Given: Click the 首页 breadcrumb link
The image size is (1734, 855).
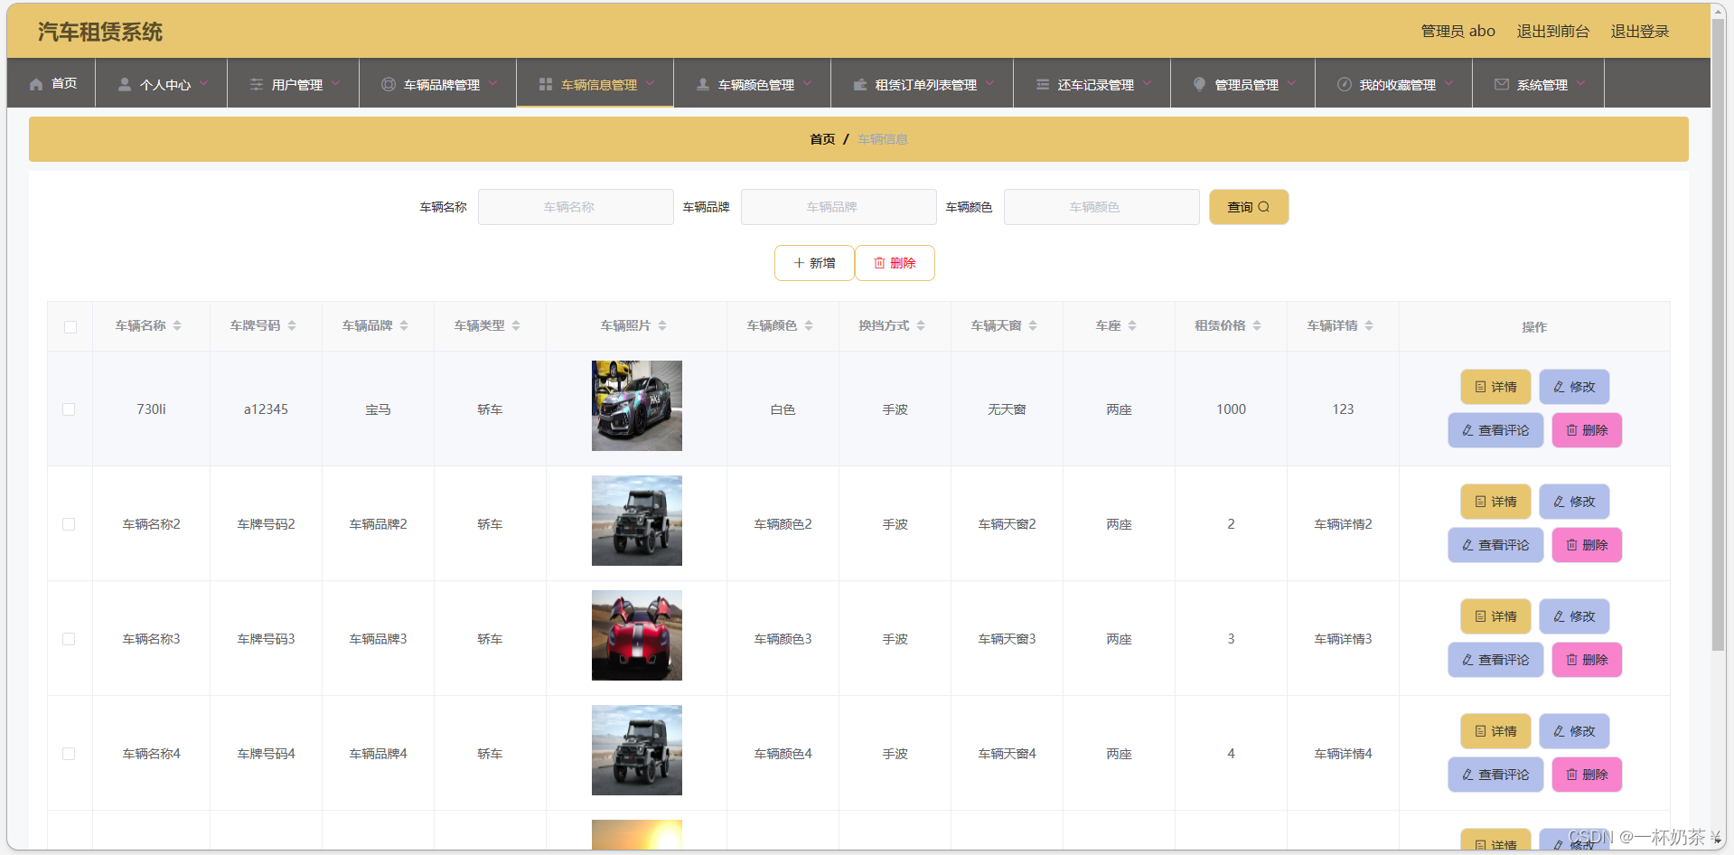Looking at the screenshot, I should (822, 139).
